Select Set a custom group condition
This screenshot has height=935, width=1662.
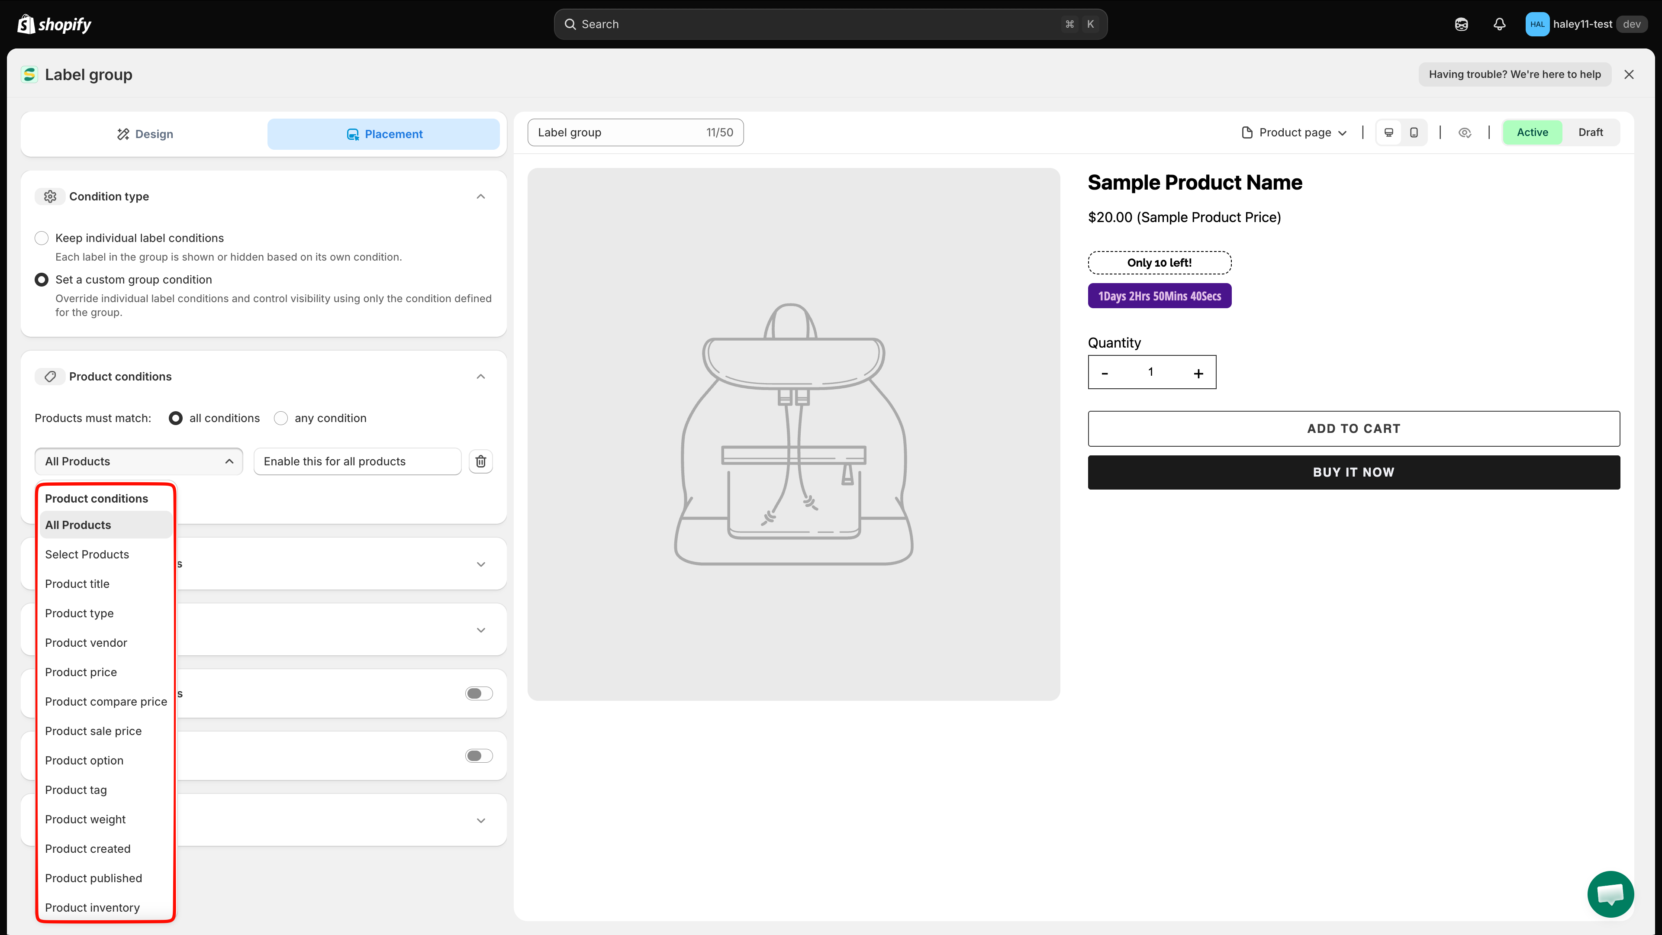click(x=41, y=279)
